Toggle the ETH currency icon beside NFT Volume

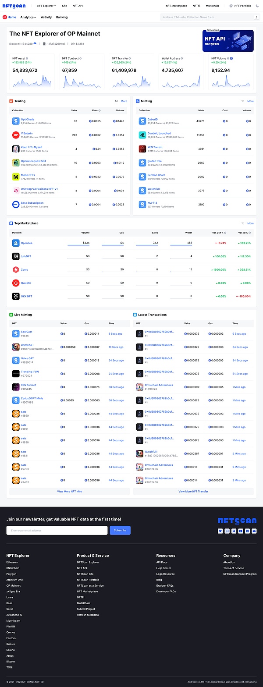pyautogui.click(x=231, y=58)
